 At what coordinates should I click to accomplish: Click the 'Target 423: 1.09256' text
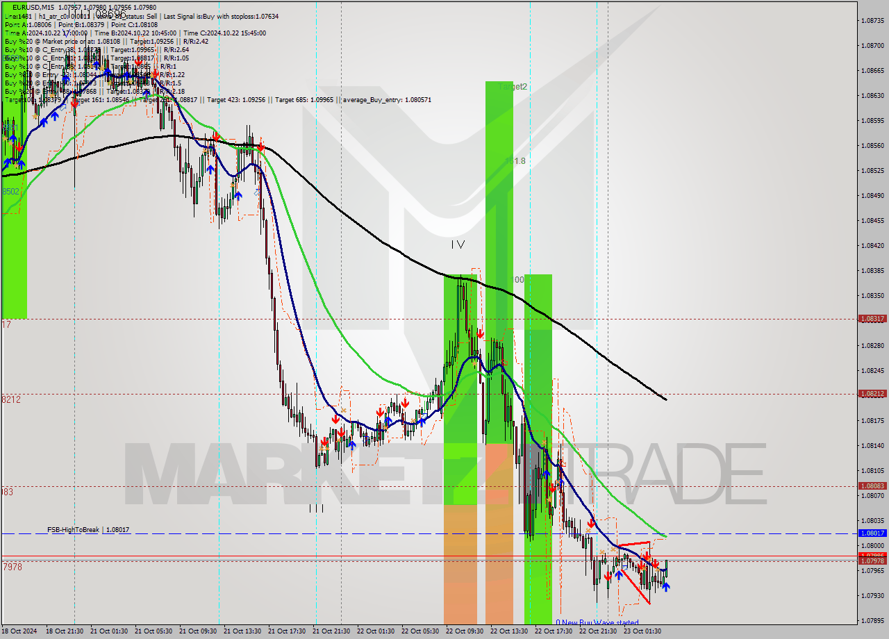pos(237,99)
